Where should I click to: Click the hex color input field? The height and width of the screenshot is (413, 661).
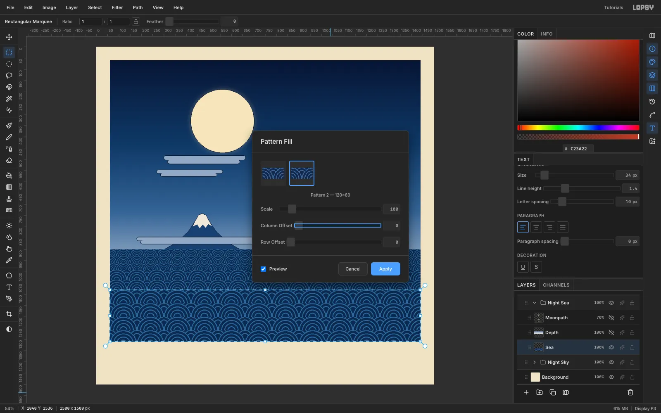[578, 149]
